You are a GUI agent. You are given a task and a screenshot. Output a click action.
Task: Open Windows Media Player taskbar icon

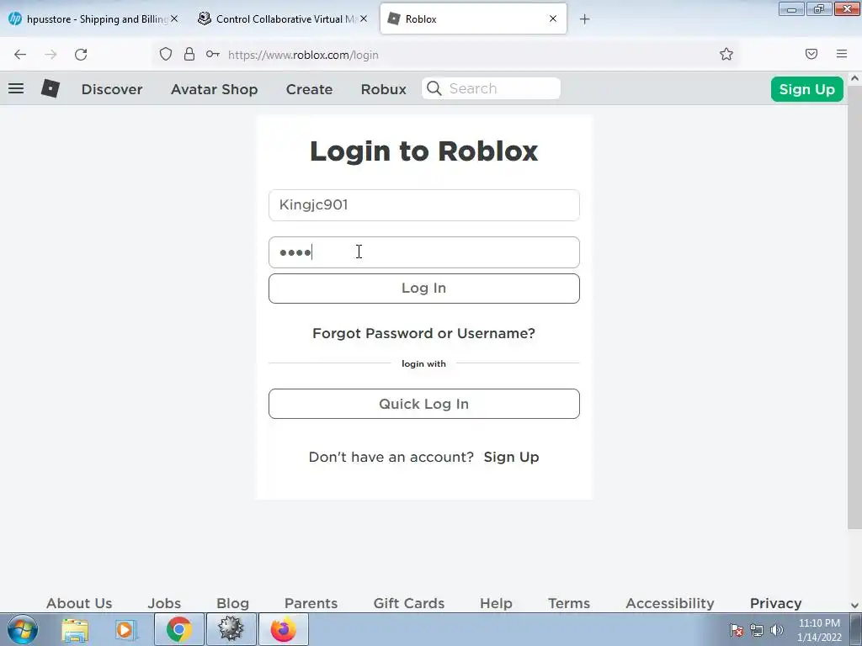(x=126, y=629)
